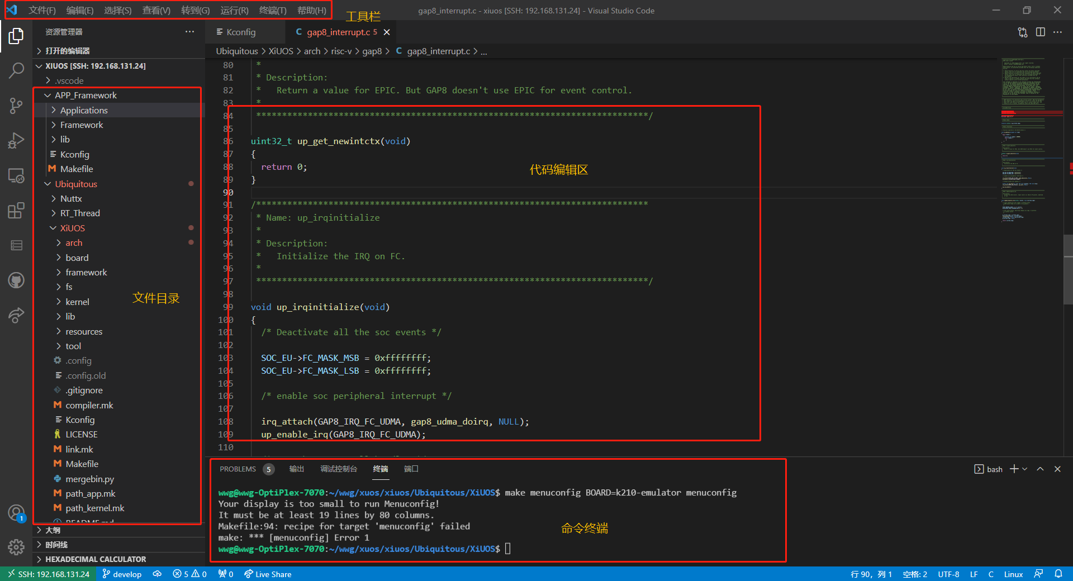Click the gap8 breadcrumb segment

point(372,51)
